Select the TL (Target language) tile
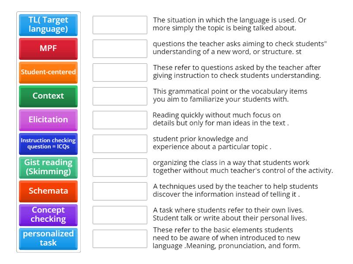353x264 pixels. (x=48, y=25)
